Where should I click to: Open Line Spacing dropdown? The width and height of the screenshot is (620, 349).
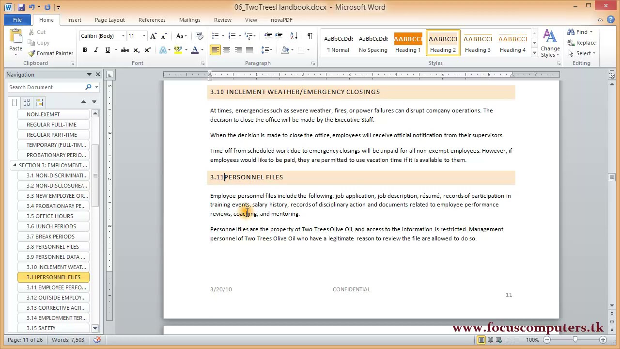(266, 50)
